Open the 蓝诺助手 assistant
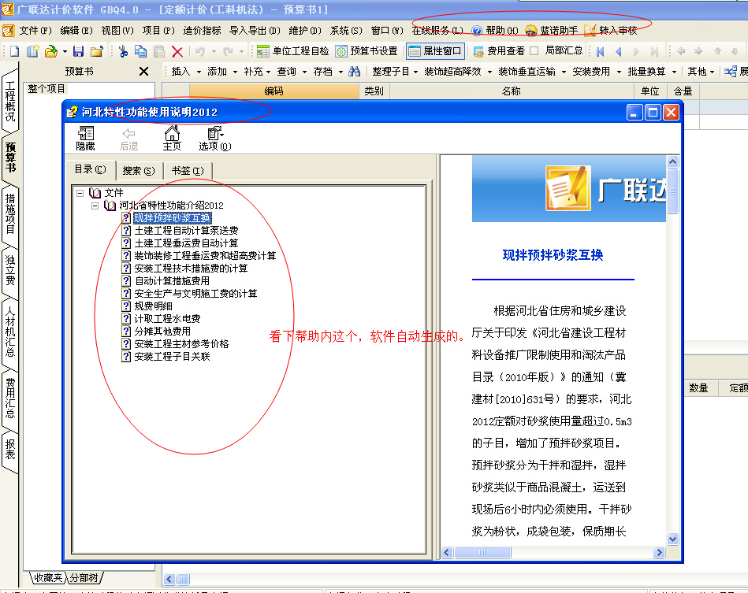The height and width of the screenshot is (593, 748). click(x=551, y=31)
